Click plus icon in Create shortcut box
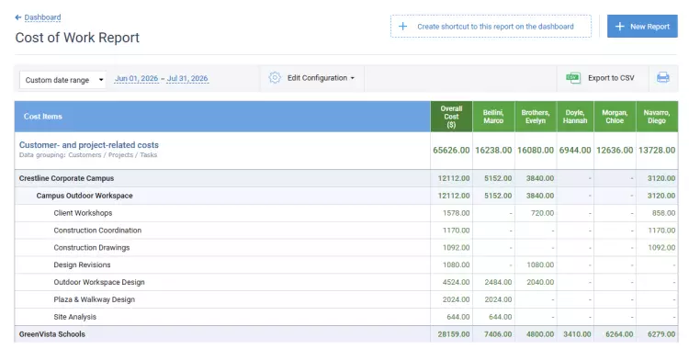The image size is (689, 349). [x=402, y=27]
